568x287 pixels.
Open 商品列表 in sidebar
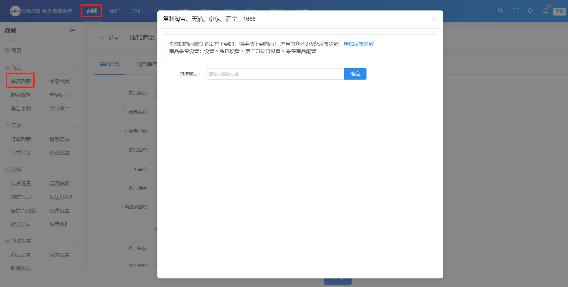[x=21, y=82]
